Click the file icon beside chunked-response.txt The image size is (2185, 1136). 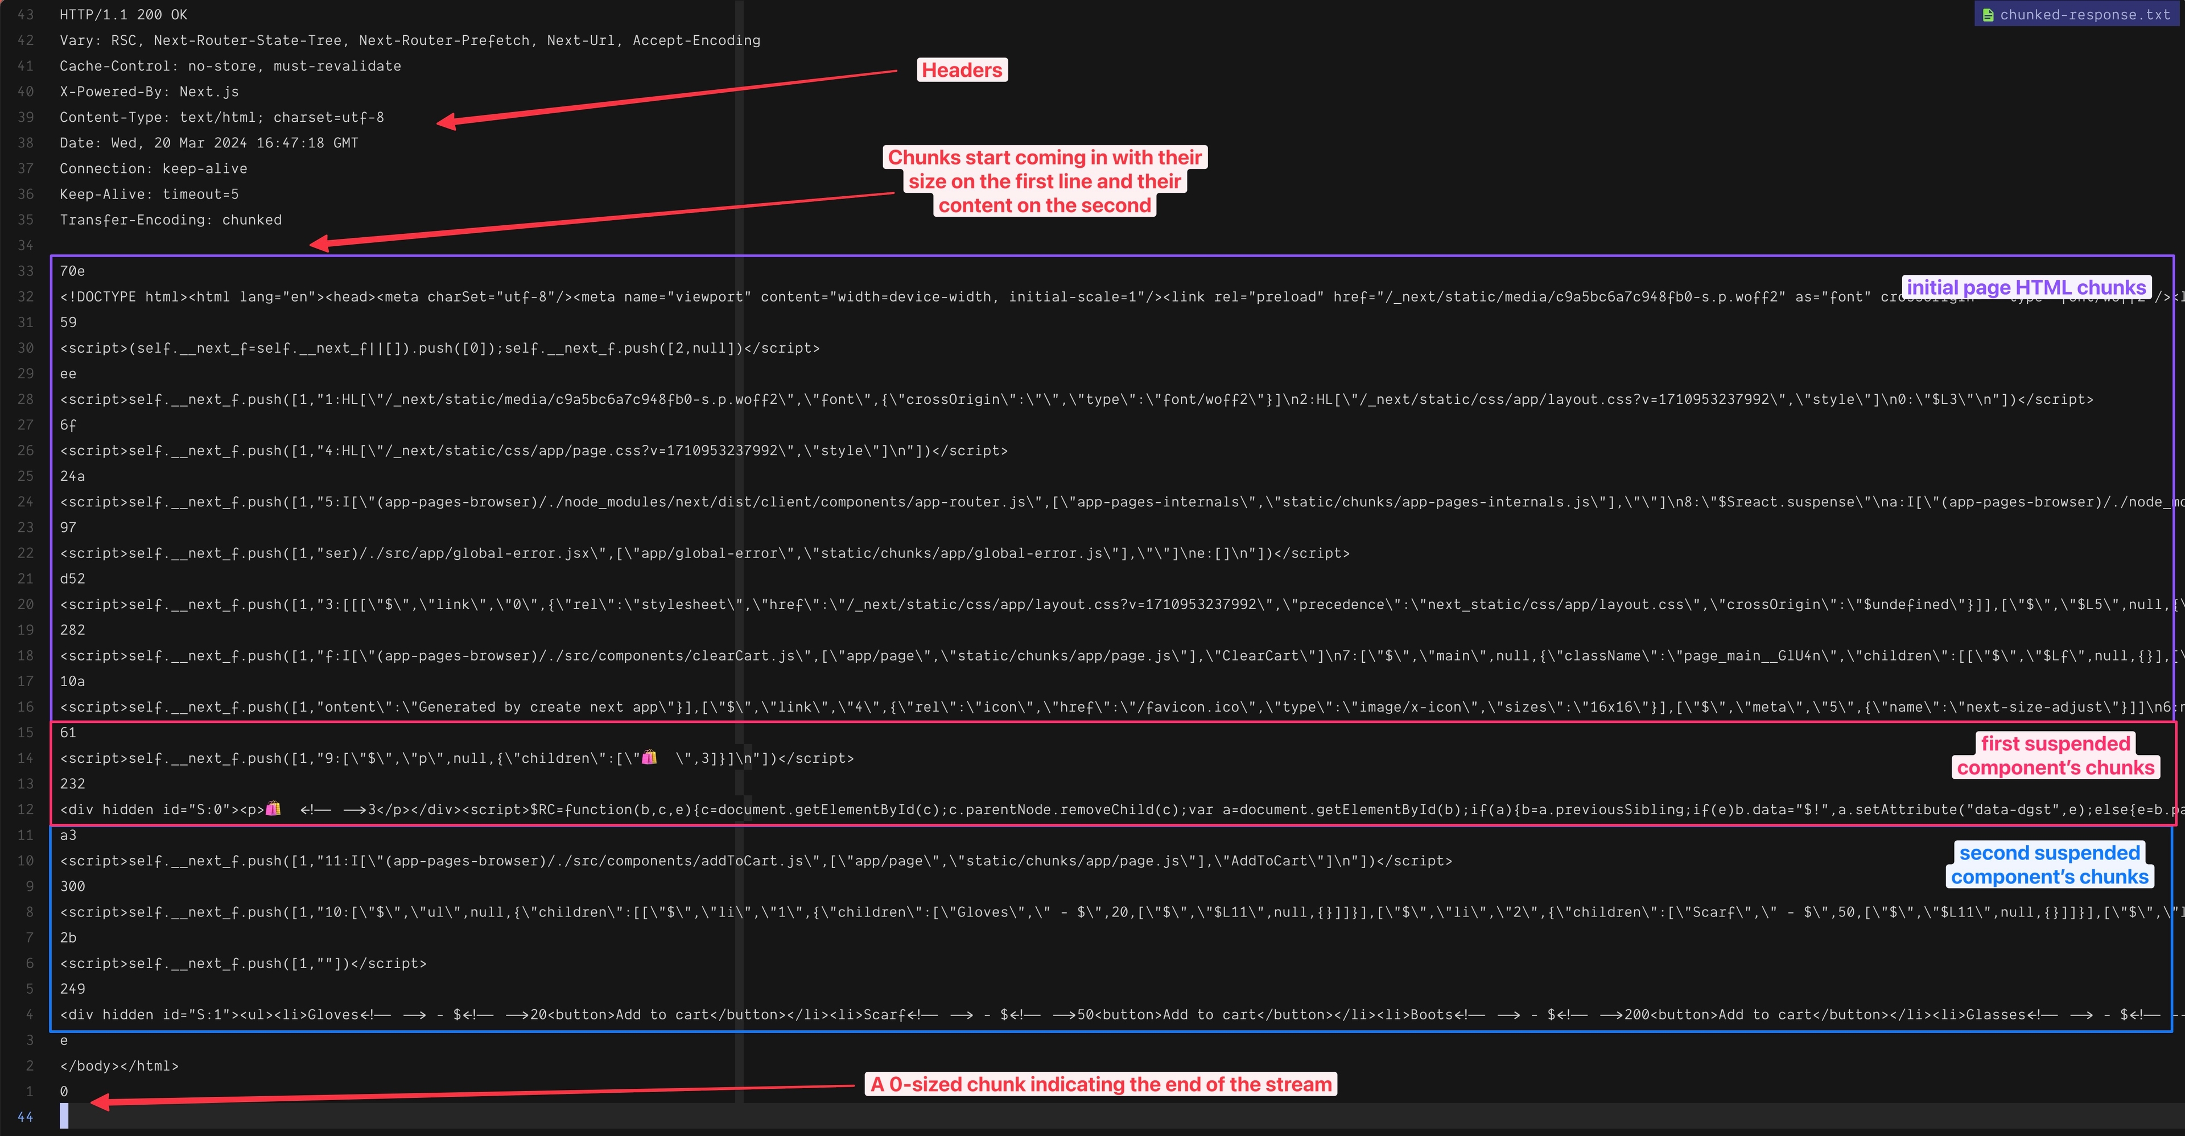point(1988,14)
